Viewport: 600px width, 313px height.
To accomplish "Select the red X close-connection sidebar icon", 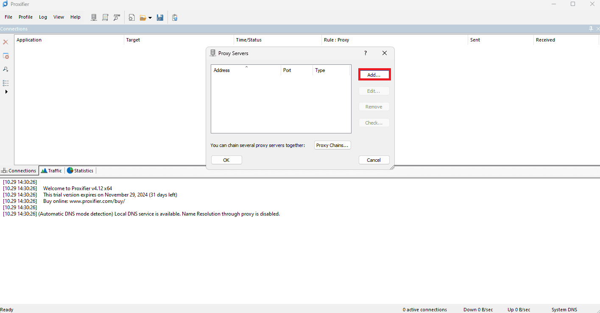I will pyautogui.click(x=6, y=42).
